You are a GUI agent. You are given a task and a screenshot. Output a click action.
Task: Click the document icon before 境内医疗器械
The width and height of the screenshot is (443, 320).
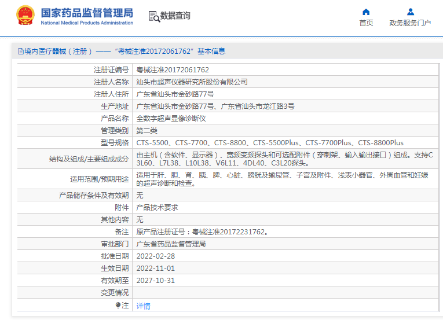(21, 51)
